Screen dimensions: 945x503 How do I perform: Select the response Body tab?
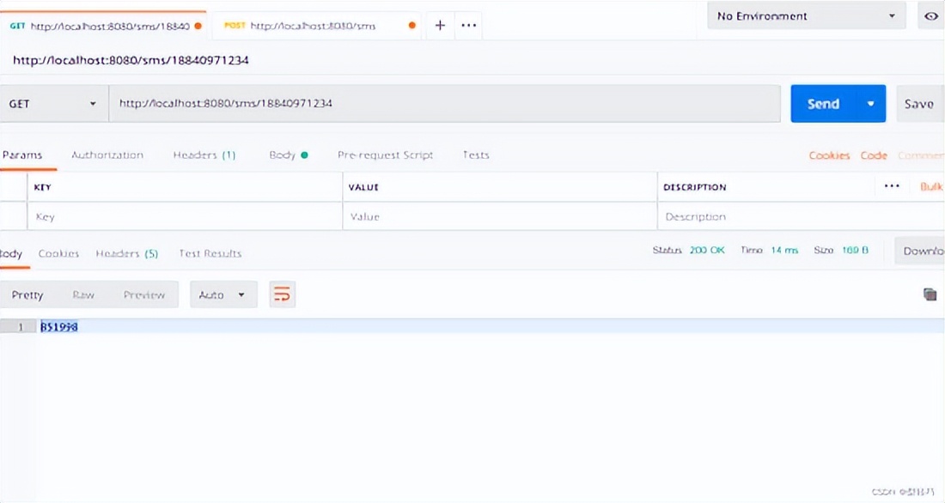11,253
